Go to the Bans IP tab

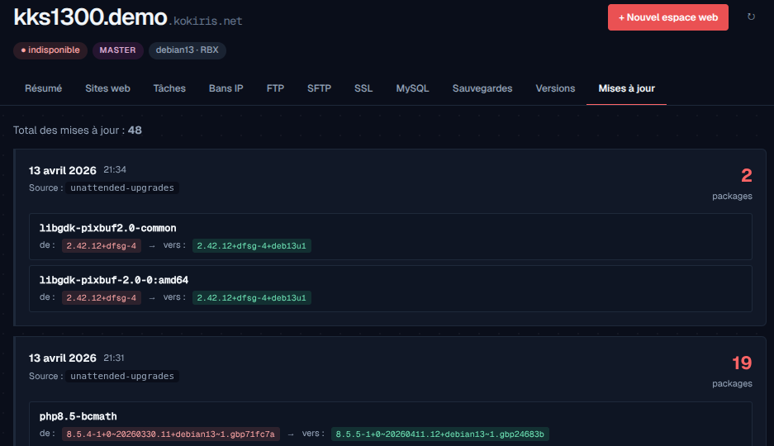[226, 88]
